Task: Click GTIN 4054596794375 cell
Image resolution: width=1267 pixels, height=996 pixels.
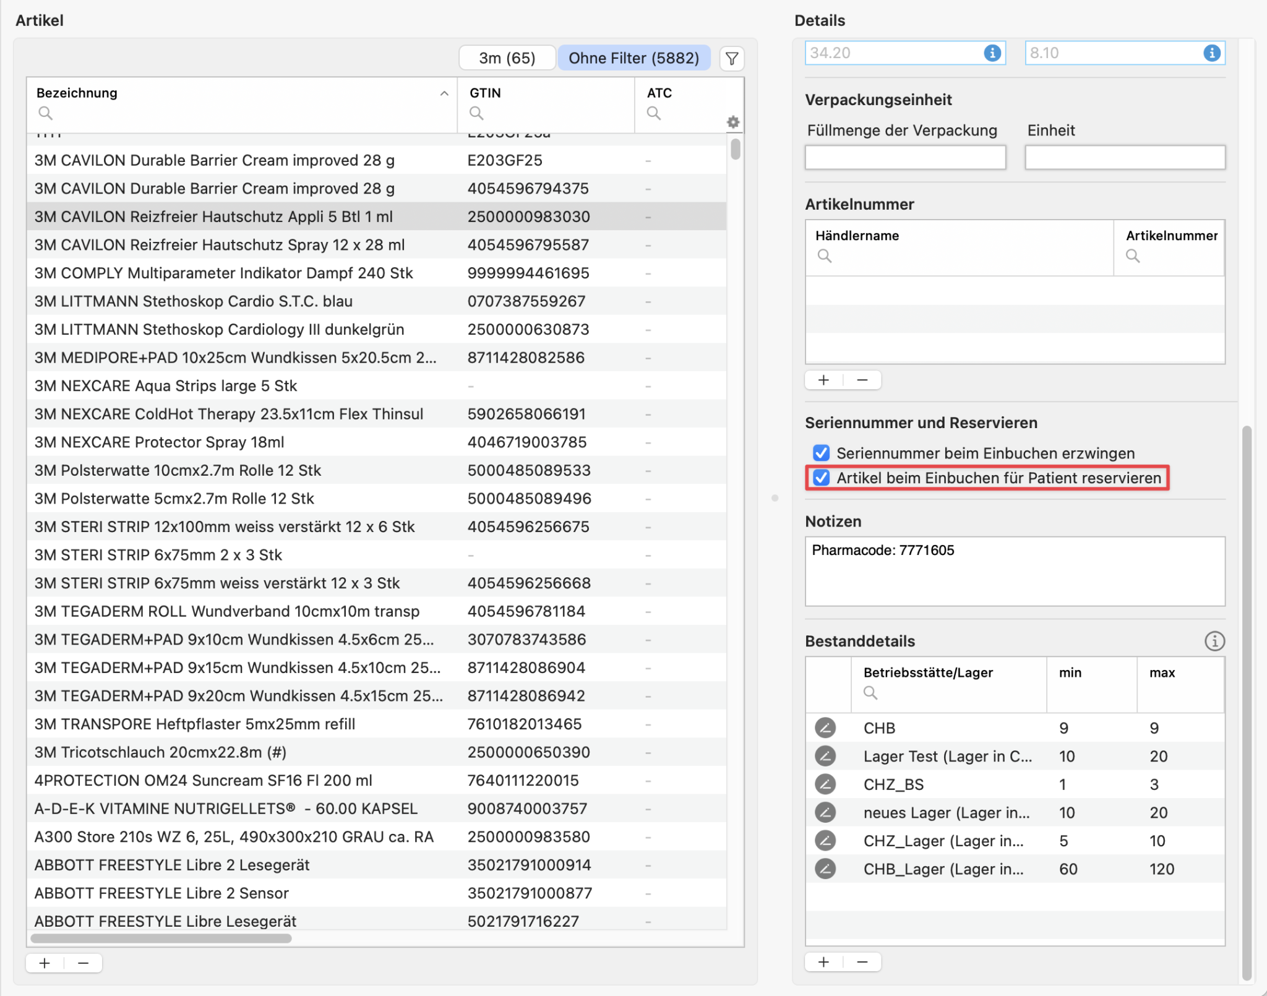Action: click(x=528, y=189)
